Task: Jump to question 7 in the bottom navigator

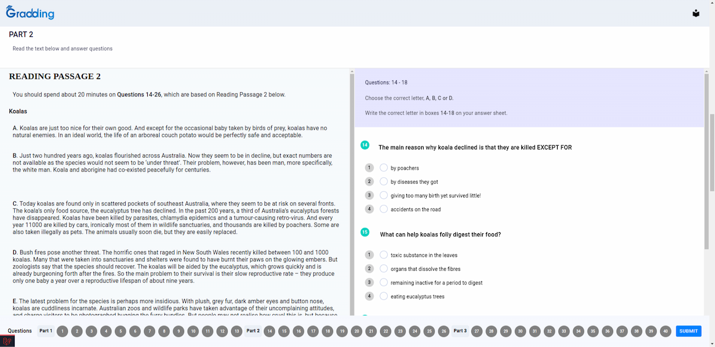Action: 150,331
